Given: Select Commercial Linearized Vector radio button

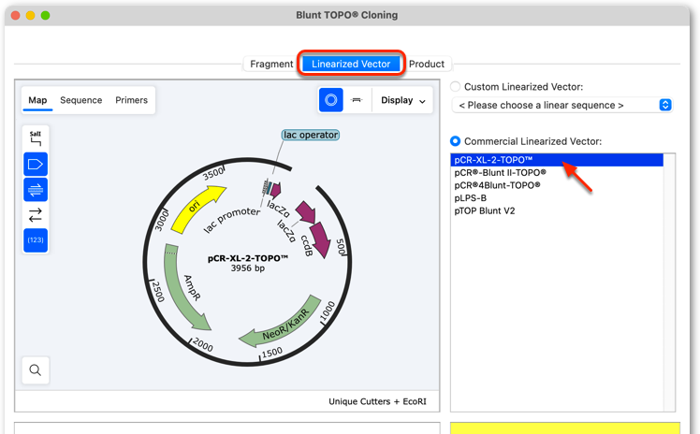Looking at the screenshot, I should [455, 141].
